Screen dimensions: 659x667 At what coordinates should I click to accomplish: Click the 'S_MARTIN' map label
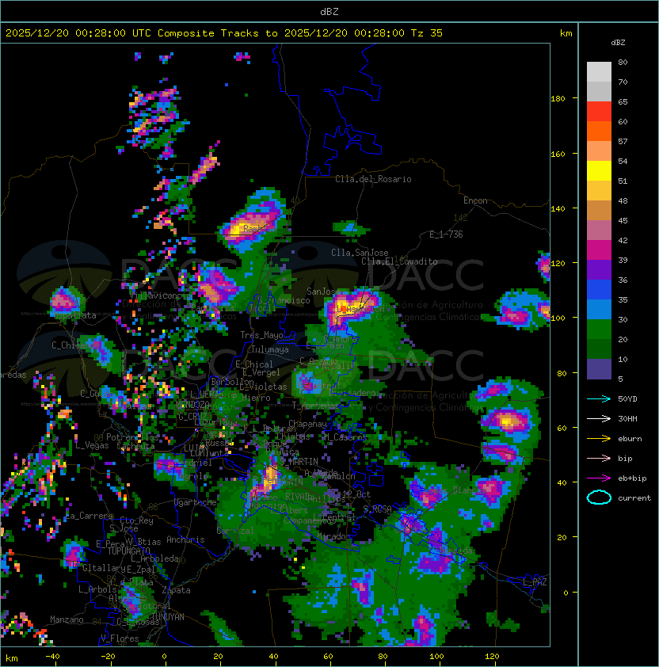click(x=299, y=461)
